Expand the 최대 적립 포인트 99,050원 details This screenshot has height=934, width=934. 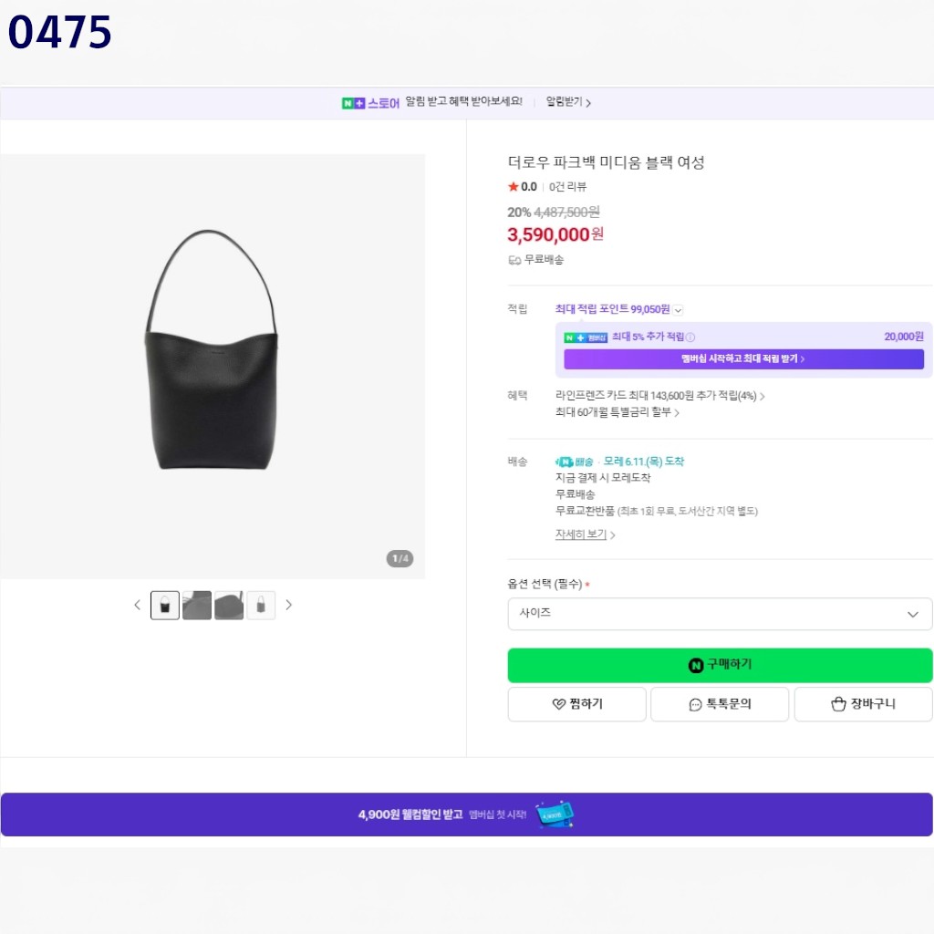pyautogui.click(x=678, y=310)
